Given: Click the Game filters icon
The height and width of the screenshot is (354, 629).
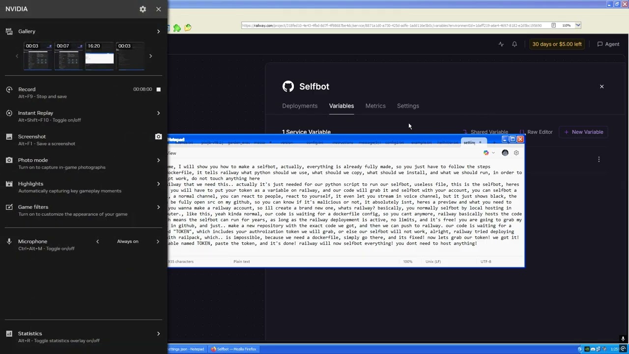Looking at the screenshot, I should pyautogui.click(x=9, y=207).
